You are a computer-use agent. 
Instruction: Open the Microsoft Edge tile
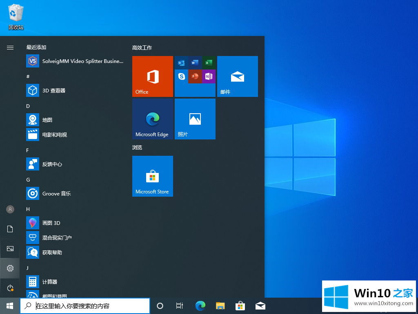tap(153, 119)
